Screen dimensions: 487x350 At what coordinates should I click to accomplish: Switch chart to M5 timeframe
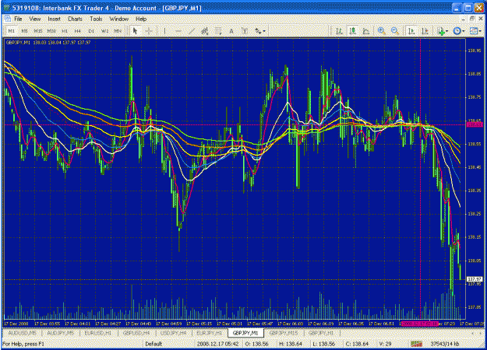tap(24, 30)
